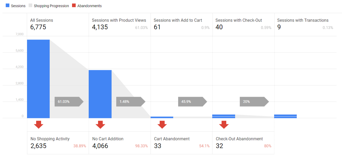This screenshot has width=342, height=156.
Task: Open the Cart Abandonment box
Action: (181, 143)
